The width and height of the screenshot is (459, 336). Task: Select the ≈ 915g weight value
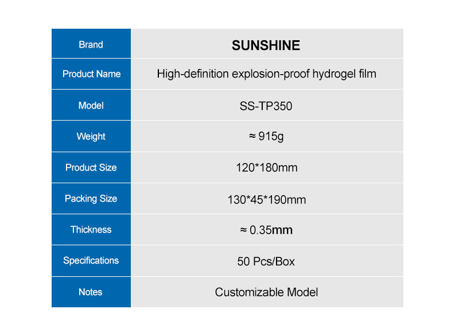tap(266, 137)
